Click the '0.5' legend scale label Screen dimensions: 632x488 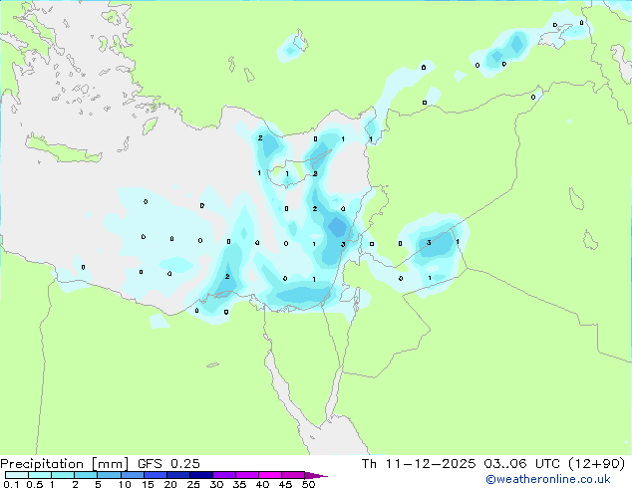click(34, 484)
